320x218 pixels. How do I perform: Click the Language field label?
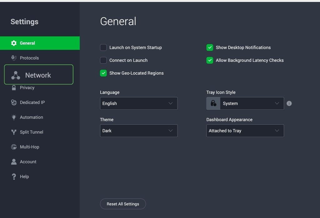tap(110, 92)
